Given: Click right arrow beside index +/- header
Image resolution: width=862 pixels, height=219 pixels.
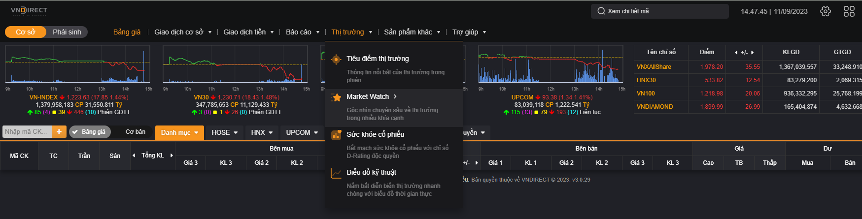Looking at the screenshot, I should (753, 52).
